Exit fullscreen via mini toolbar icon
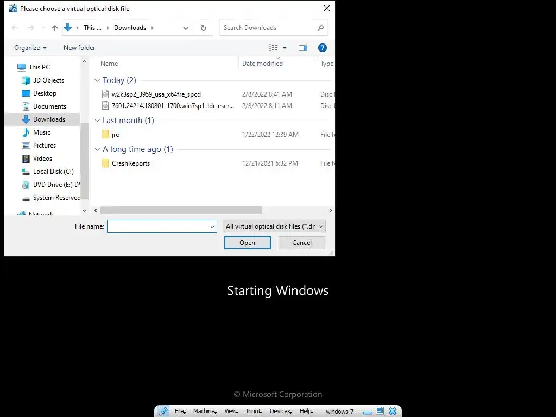This screenshot has width=556, height=417. pyautogui.click(x=380, y=411)
